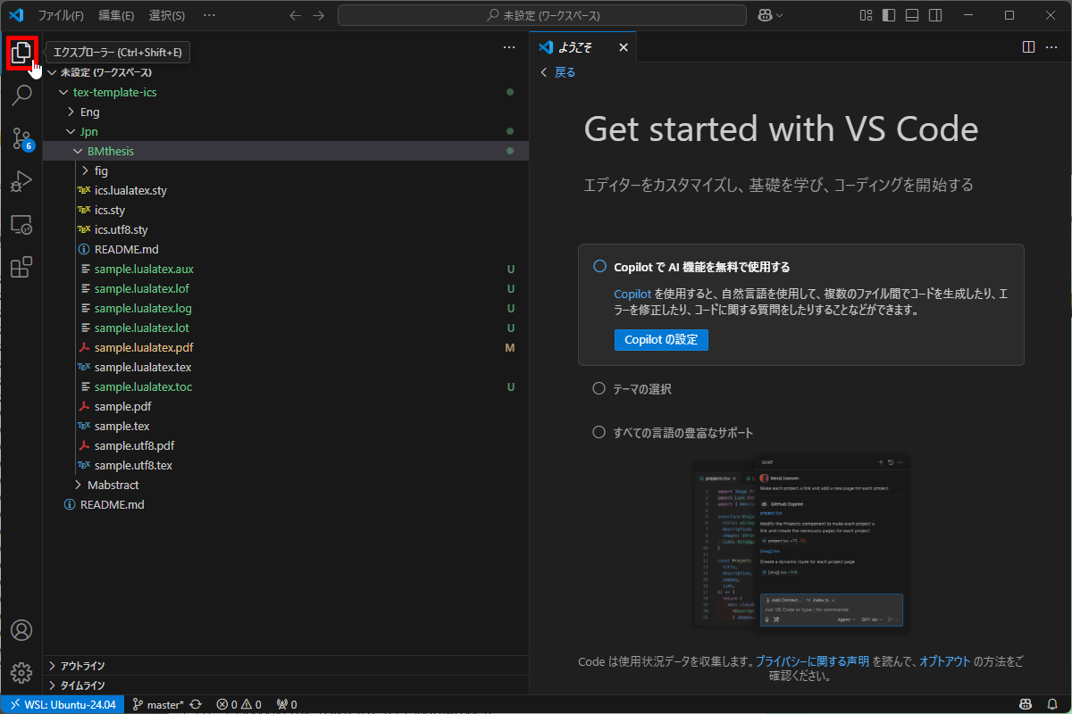Collapse the Jpn folder
This screenshot has width=1072, height=714.
pyautogui.click(x=71, y=131)
